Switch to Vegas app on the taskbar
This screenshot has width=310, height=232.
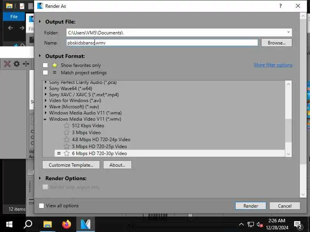tap(85, 224)
